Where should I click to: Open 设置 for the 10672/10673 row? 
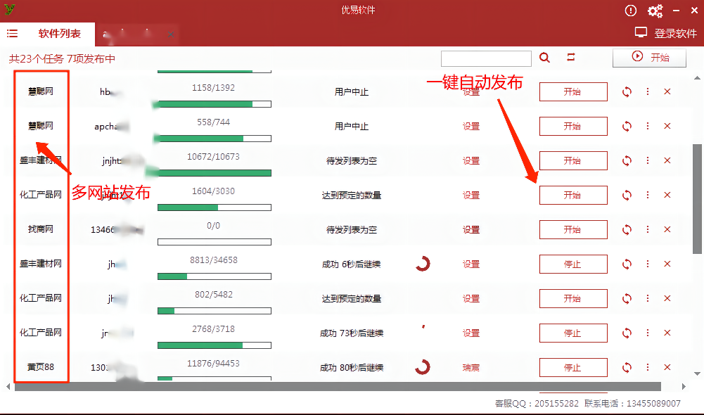(471, 161)
